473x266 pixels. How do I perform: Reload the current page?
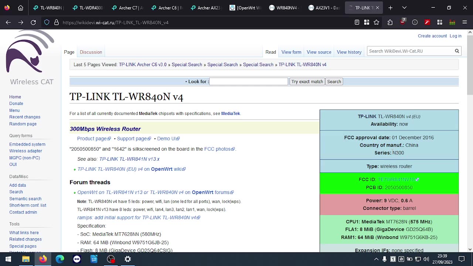(x=33, y=23)
